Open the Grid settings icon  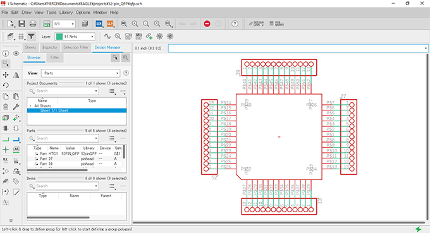pyautogui.click(x=21, y=37)
